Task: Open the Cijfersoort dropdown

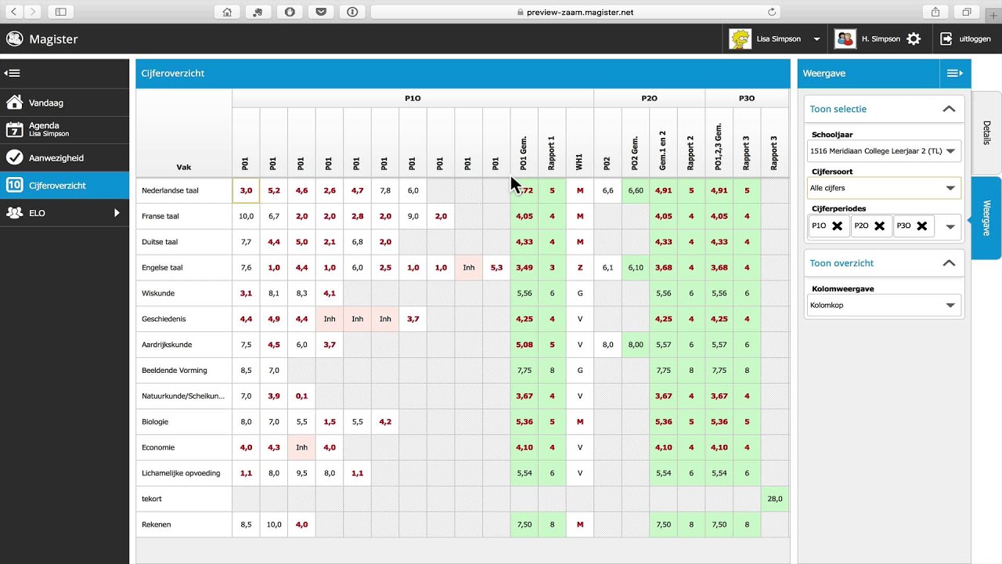Action: [884, 188]
